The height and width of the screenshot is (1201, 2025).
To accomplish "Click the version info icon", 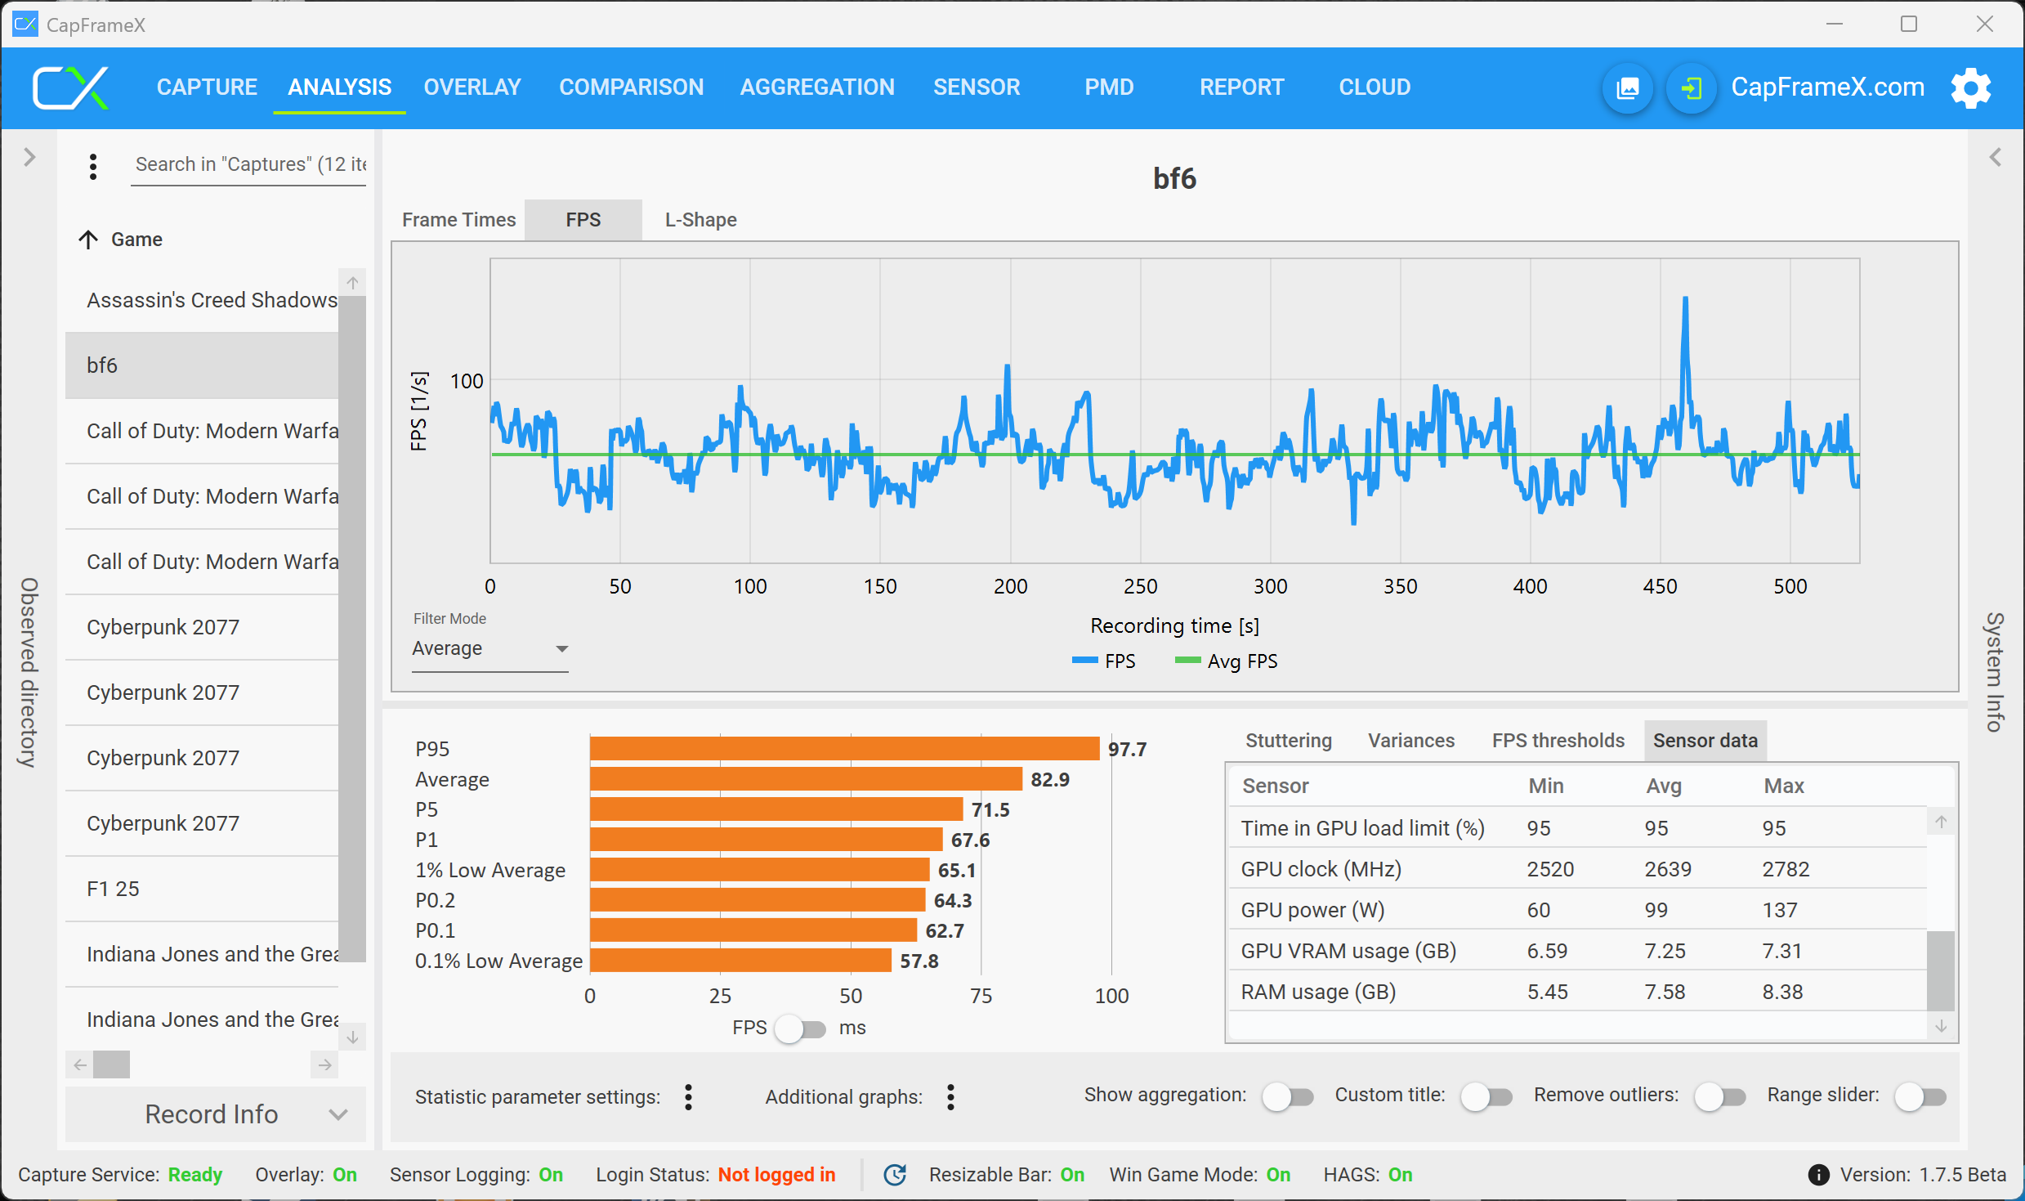I will click(x=1818, y=1175).
